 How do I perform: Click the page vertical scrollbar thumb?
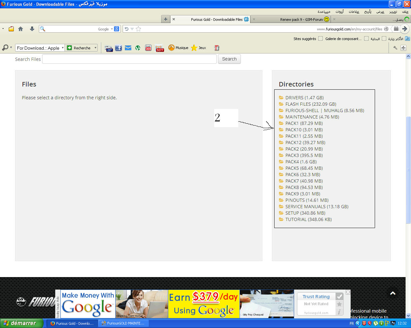pos(408,170)
